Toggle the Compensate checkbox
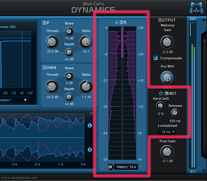 [155, 58]
